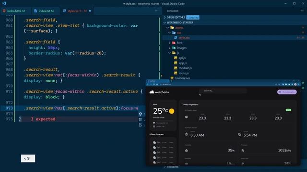This screenshot has width=307, height=172.
Task: Click the unsaved badge beside Open Editors
Action: click(x=193, y=17)
